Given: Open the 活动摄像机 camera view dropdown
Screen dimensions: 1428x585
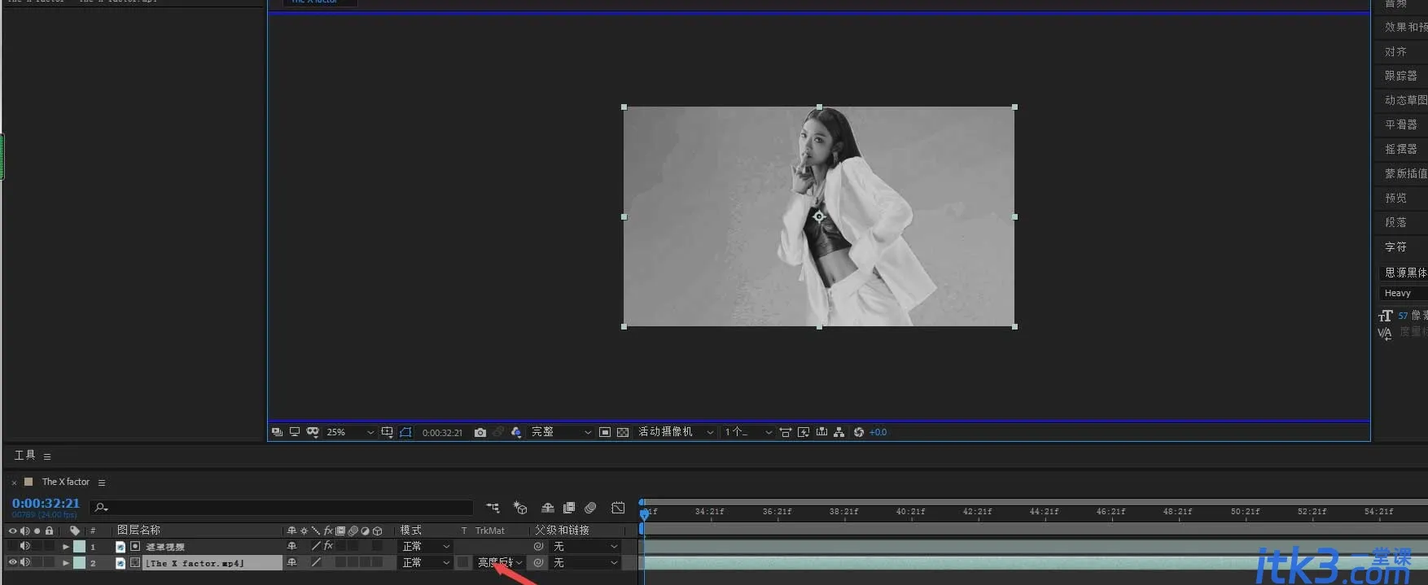Looking at the screenshot, I should point(676,432).
